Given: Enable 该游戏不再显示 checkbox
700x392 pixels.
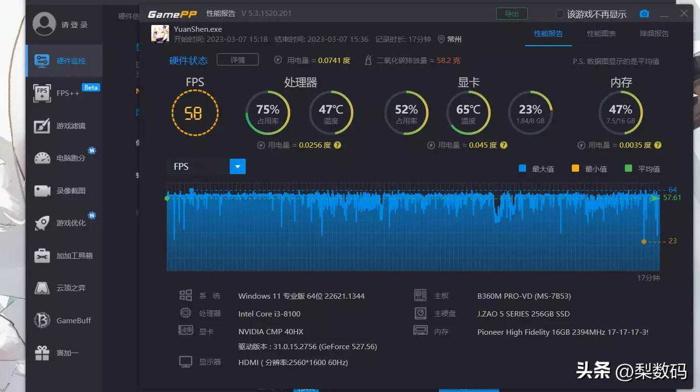Looking at the screenshot, I should (x=560, y=14).
